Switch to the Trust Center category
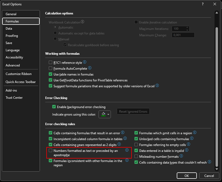222x182 pixels. tap(14, 98)
